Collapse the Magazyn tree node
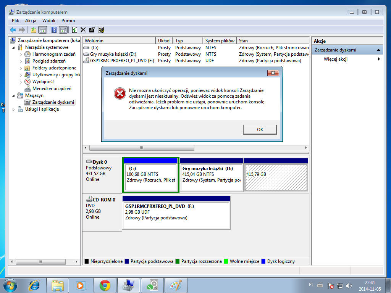The image size is (391, 293). point(13,95)
